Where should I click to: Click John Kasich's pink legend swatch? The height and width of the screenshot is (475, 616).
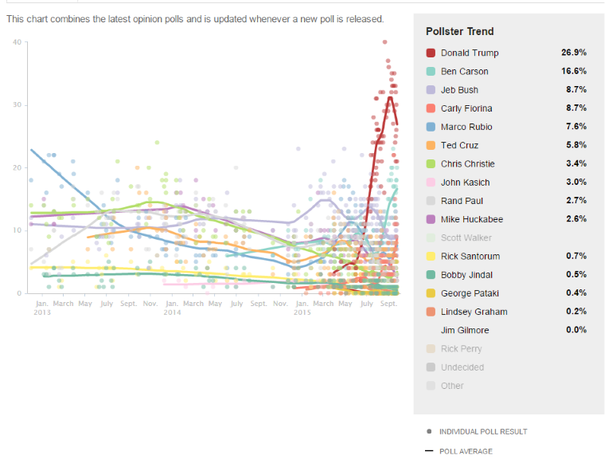point(431,183)
